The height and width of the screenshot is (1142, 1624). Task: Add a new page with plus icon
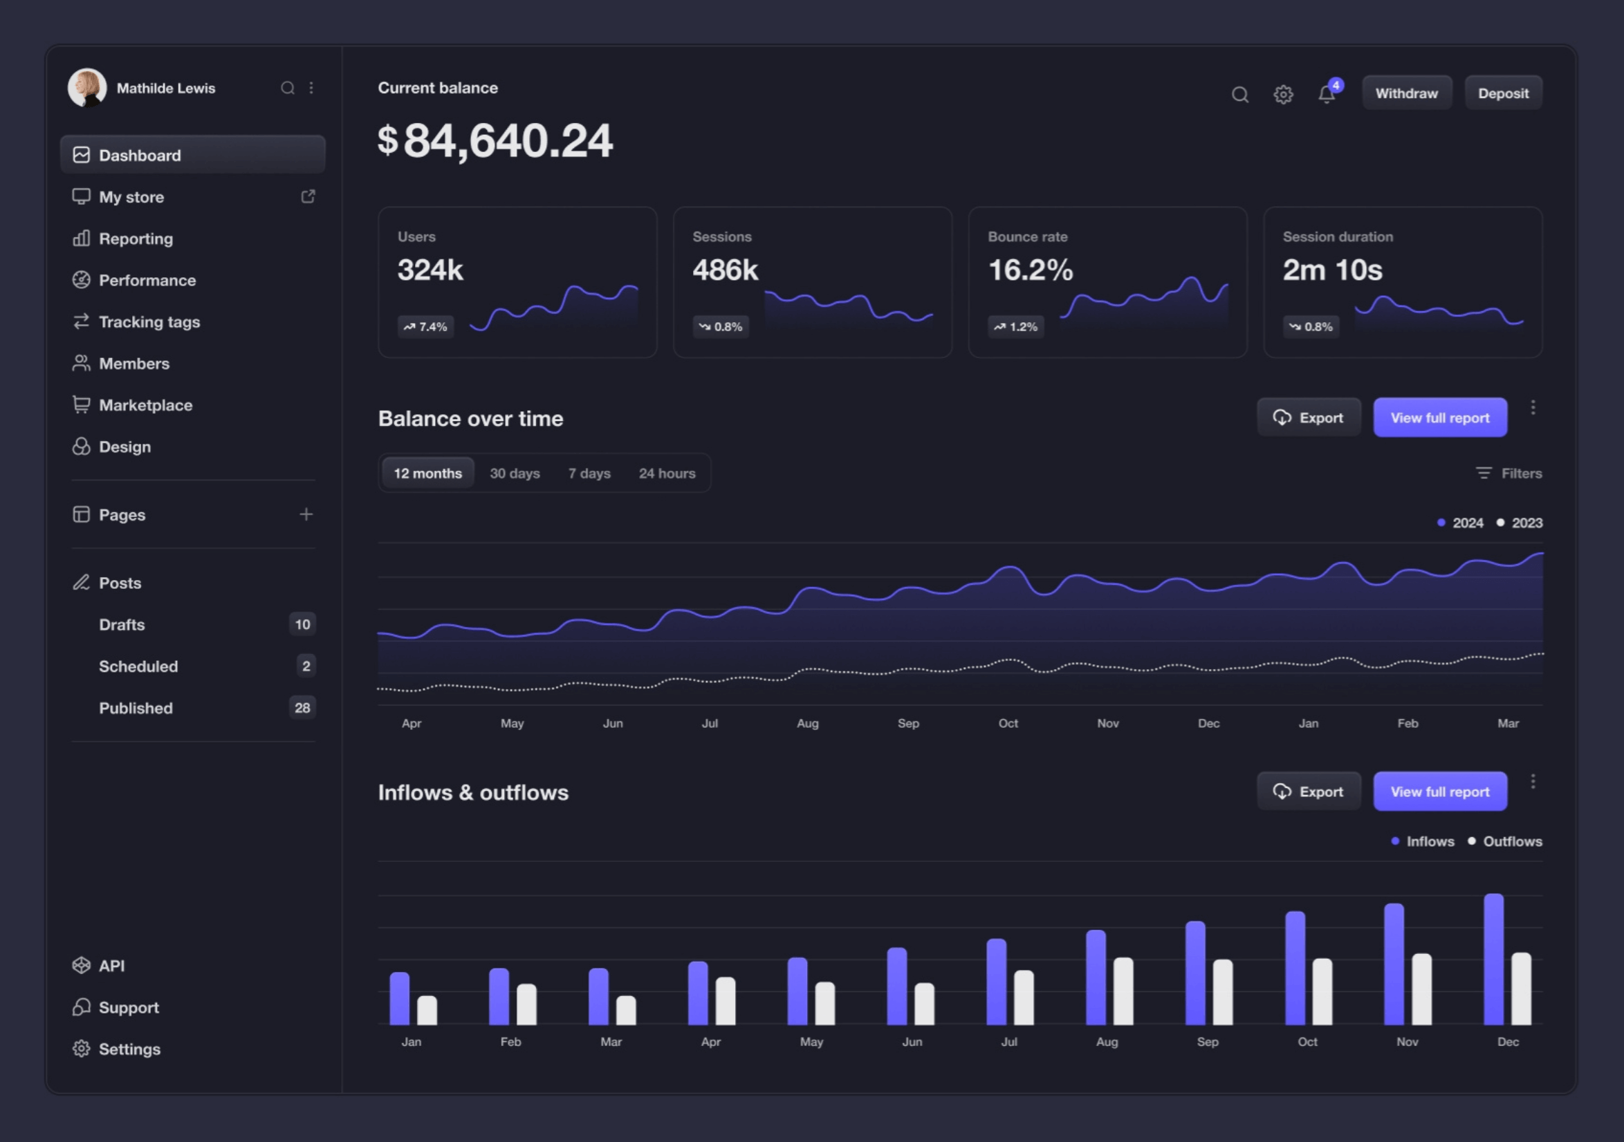pos(306,514)
